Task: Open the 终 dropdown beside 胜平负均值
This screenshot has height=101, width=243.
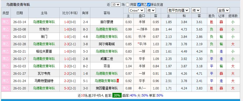Action: (196, 11)
